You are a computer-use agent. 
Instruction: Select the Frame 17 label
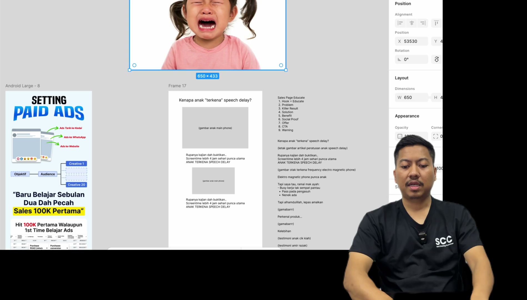tap(177, 86)
